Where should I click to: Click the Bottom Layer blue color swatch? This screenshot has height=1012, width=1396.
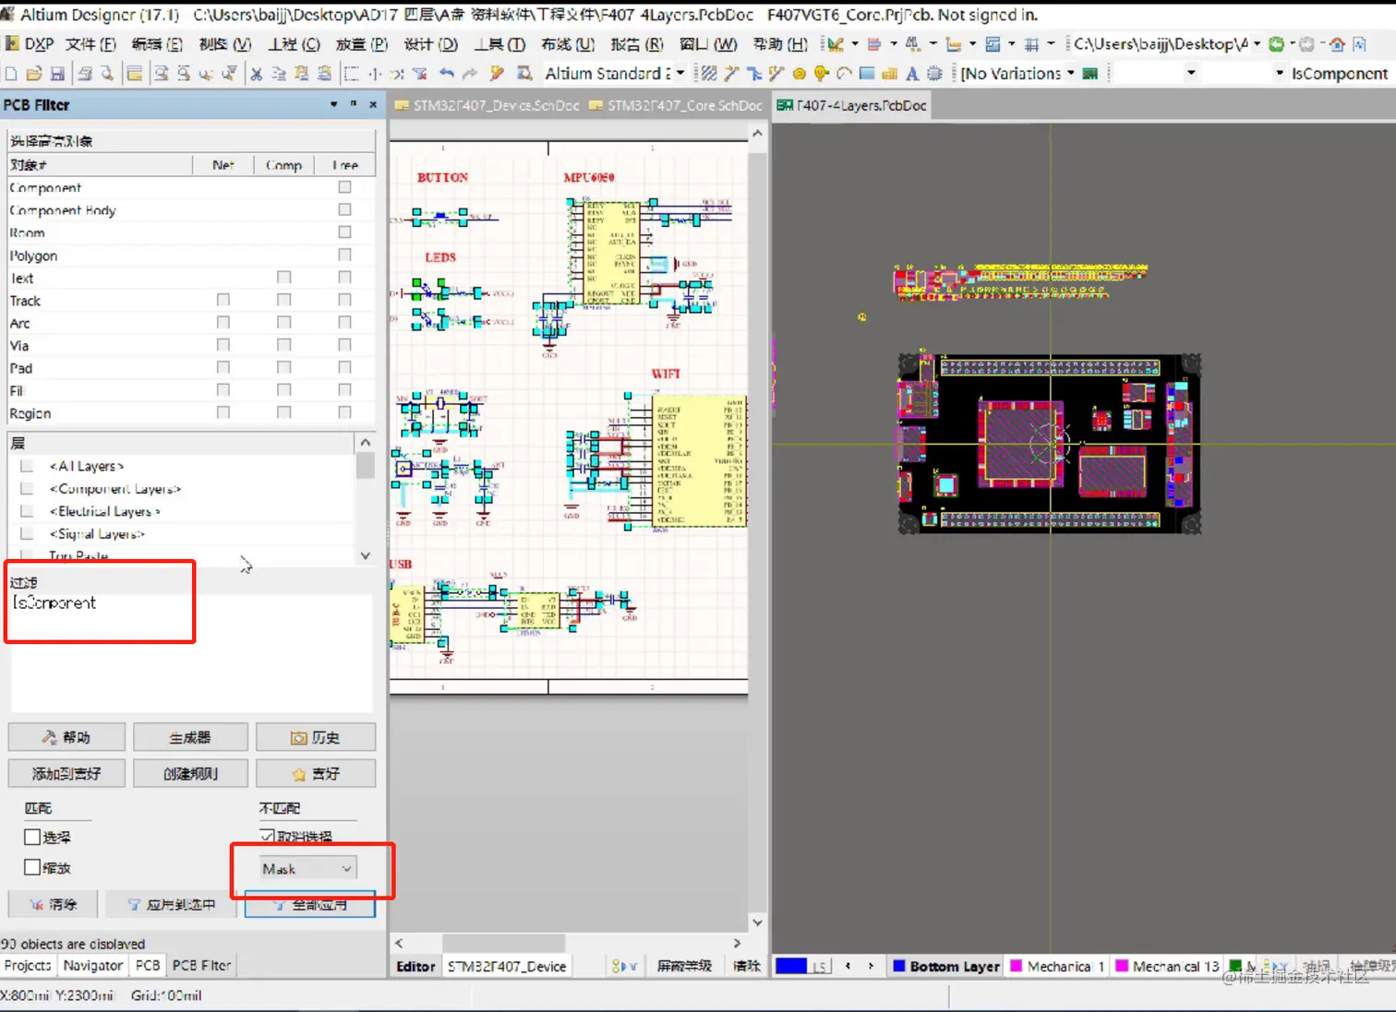898,966
